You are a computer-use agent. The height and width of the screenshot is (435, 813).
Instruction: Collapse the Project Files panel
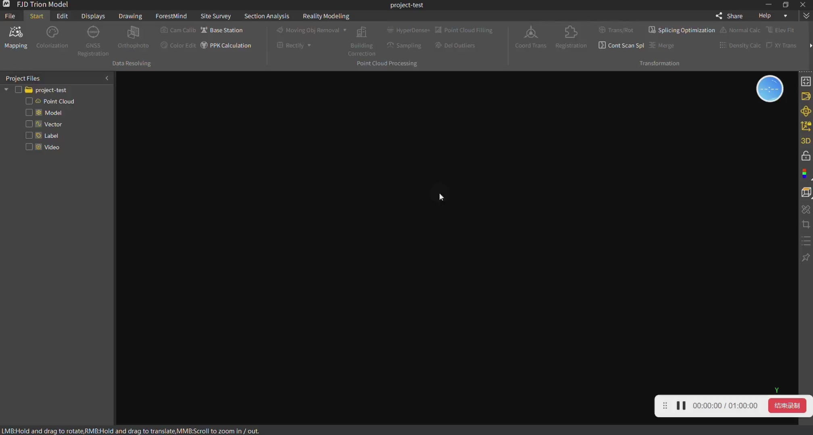coord(107,78)
